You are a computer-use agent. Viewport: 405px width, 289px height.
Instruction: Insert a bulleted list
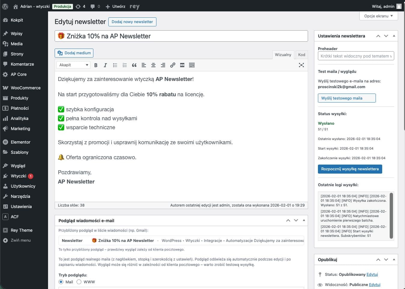[x=115, y=65]
